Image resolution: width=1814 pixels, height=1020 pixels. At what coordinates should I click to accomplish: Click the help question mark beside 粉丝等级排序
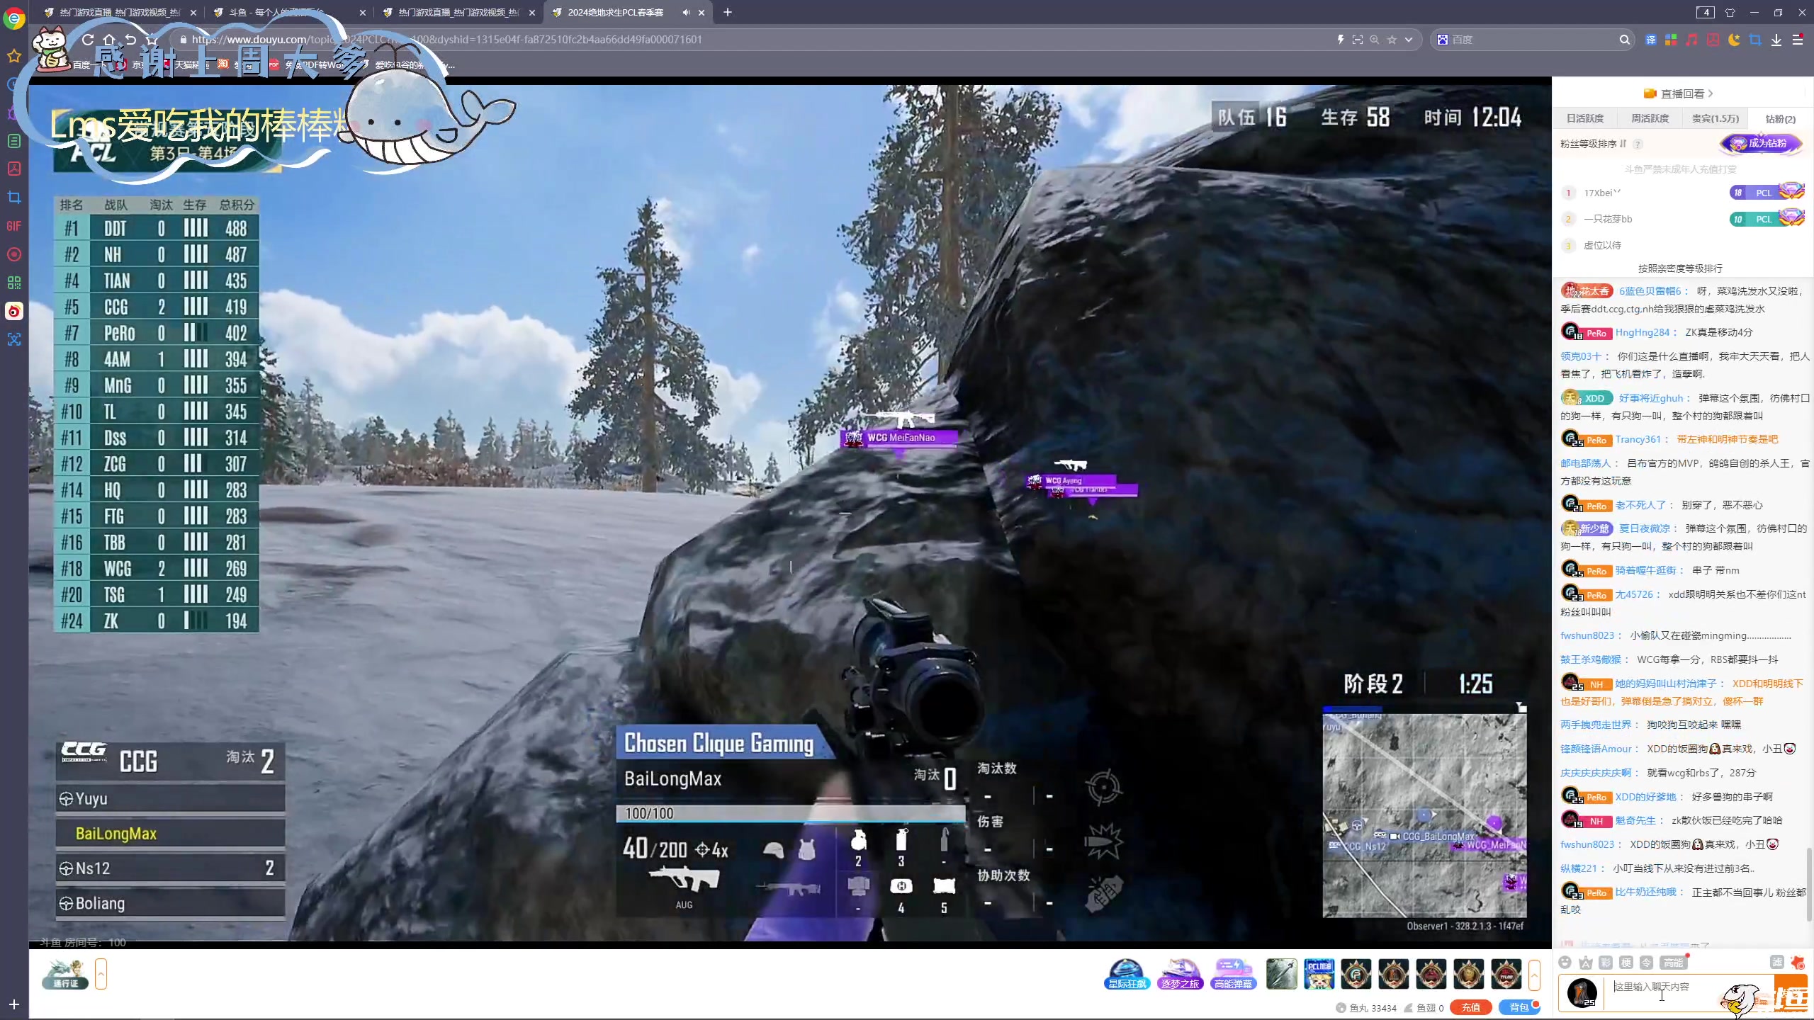[1638, 144]
